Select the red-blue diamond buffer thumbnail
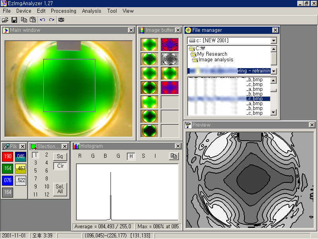The height and width of the screenshot is (239, 318). [170, 45]
